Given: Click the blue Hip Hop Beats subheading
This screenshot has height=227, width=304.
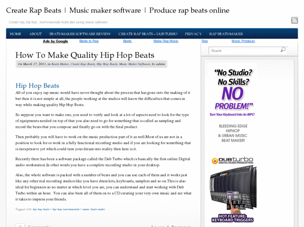Looking at the screenshot, I should pyautogui.click(x=37, y=85).
